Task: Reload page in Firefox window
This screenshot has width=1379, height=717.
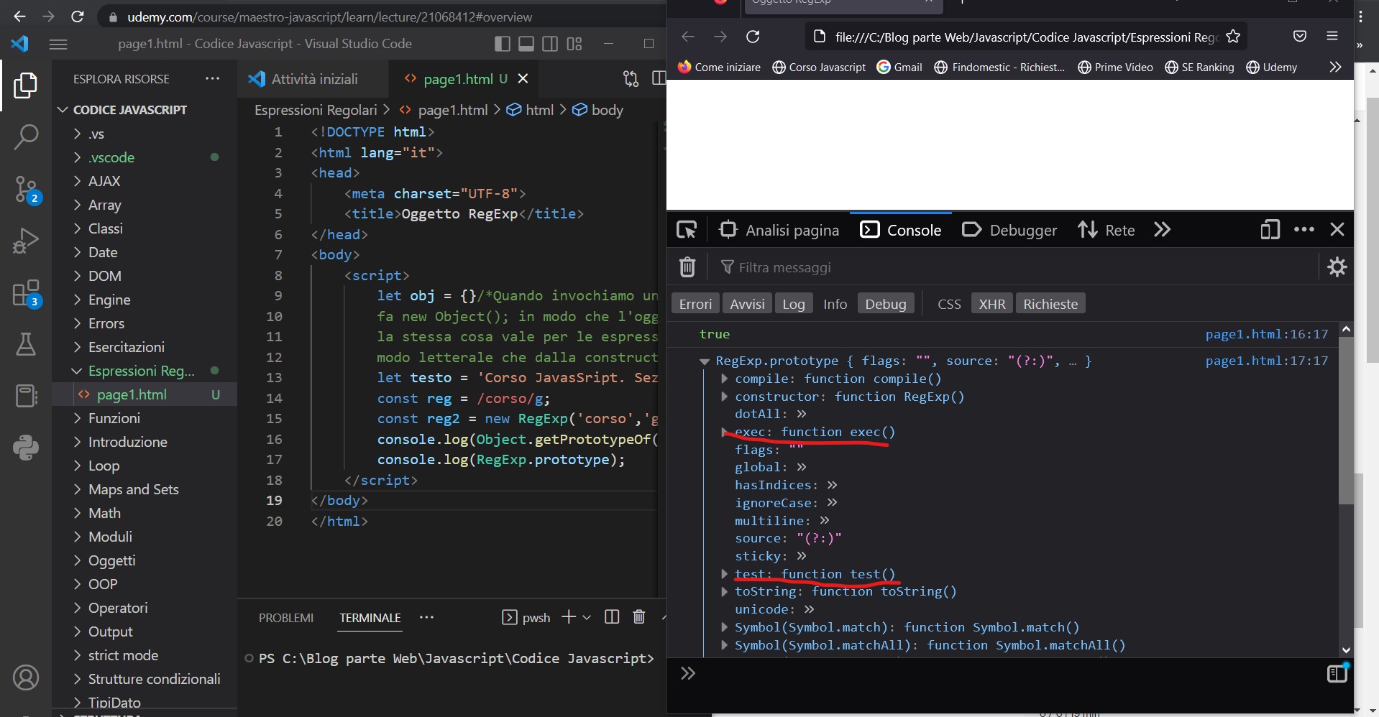Action: 753,37
